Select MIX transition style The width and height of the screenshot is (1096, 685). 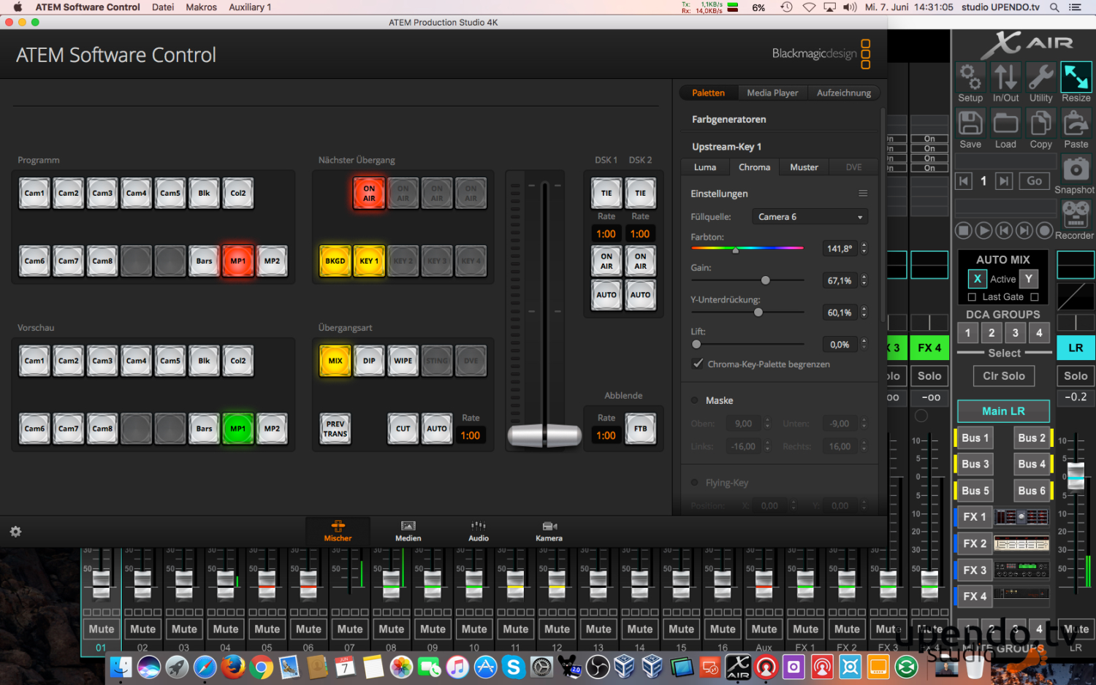click(x=335, y=361)
